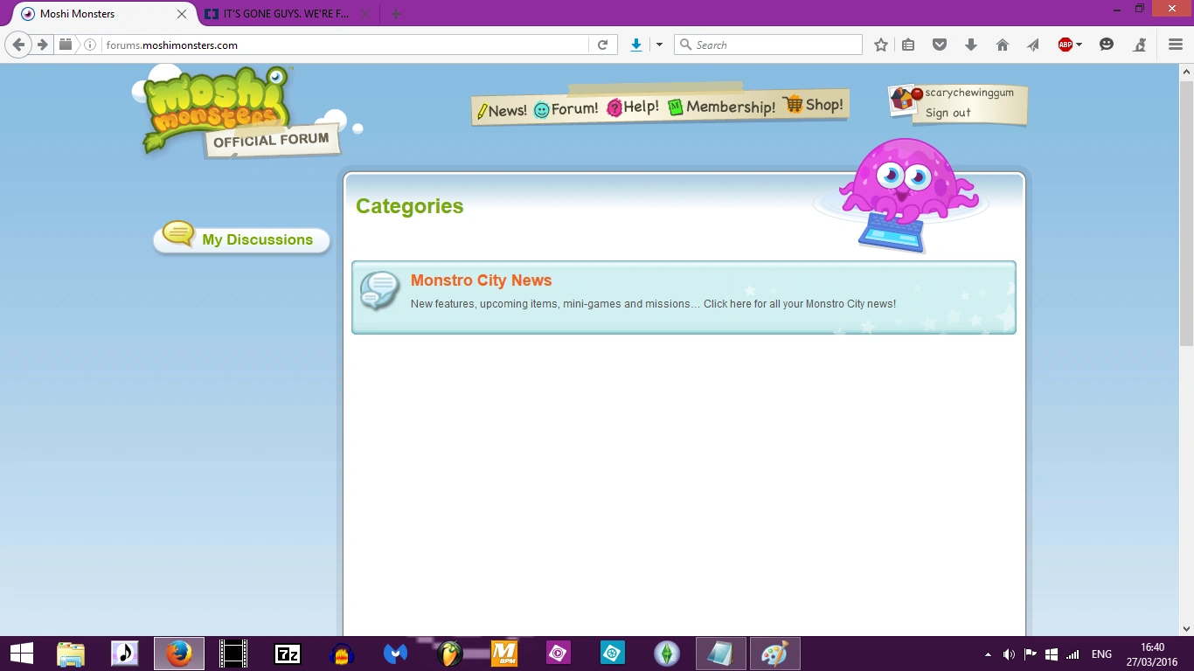Open File Explorer from the taskbar
Viewport: 1194px width, 671px height.
[71, 654]
